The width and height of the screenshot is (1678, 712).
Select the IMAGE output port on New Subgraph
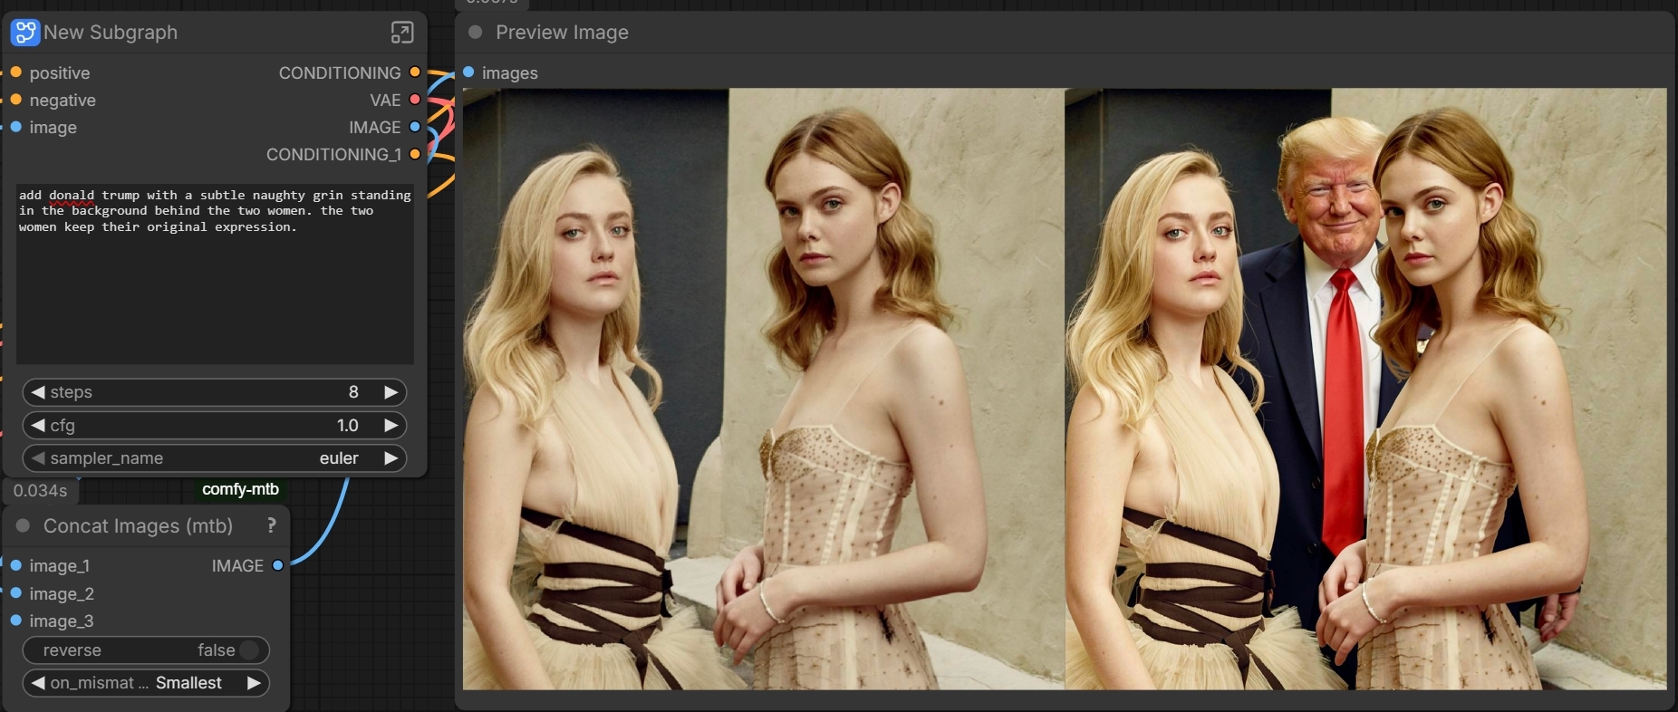click(415, 127)
